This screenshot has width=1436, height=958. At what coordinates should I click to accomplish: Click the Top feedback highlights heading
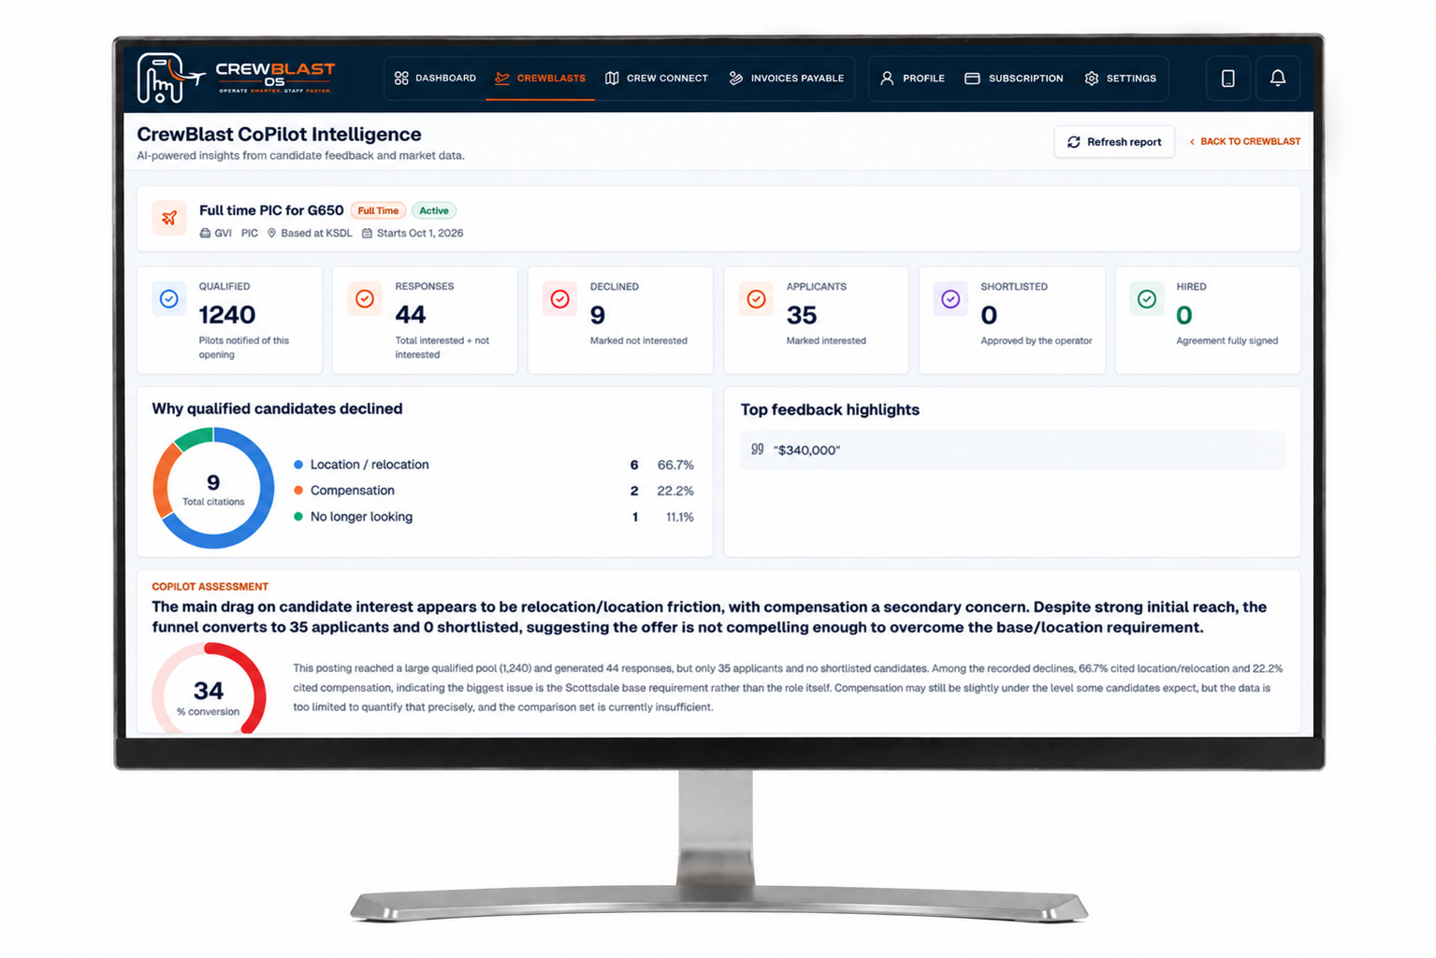(x=830, y=410)
